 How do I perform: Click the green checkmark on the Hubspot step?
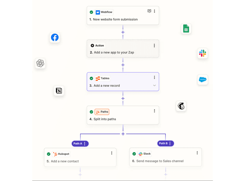click(49, 154)
